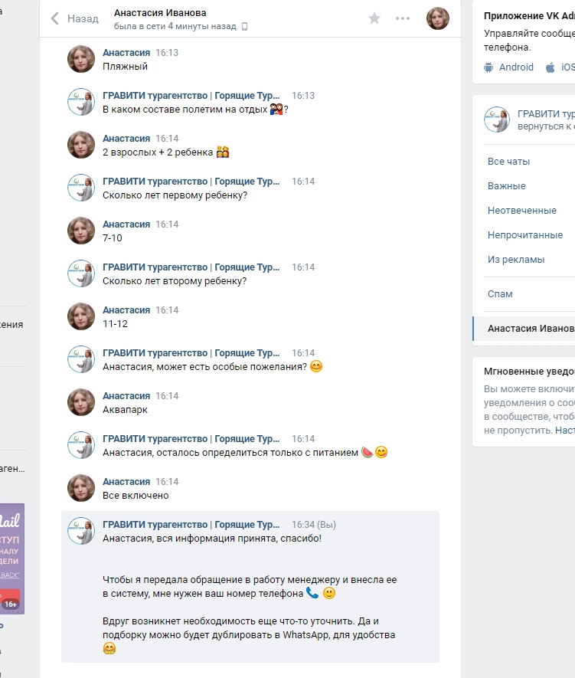Click the iOS apple icon link
This screenshot has height=678, width=575.
550,67
